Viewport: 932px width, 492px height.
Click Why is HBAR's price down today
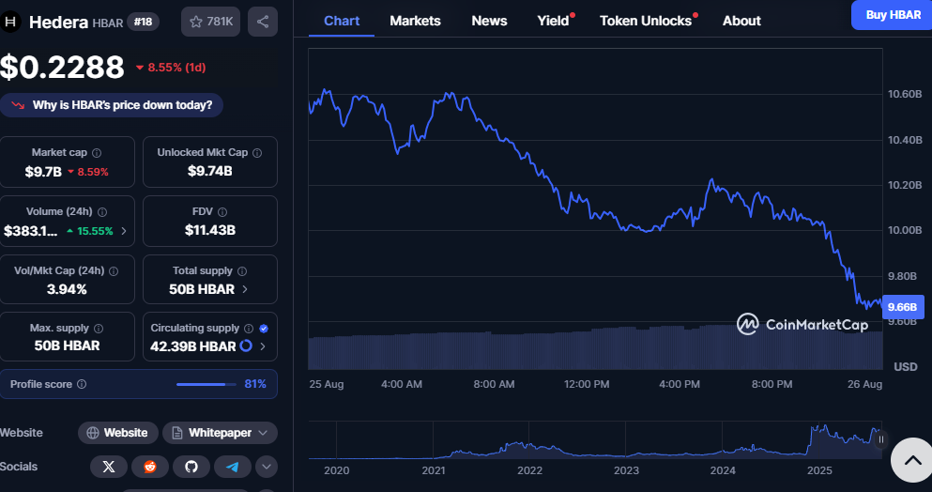(112, 105)
